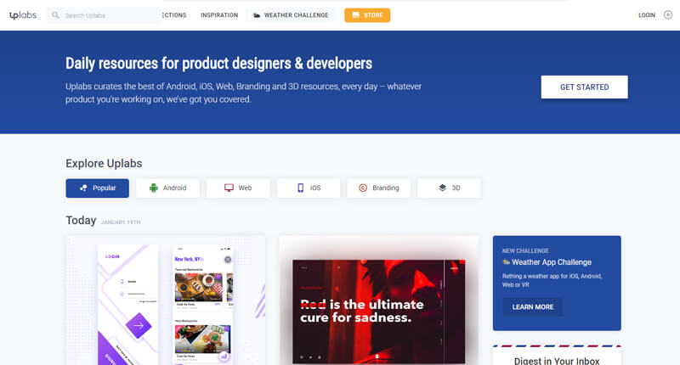
Task: Open the Inspiration menu item
Action: pos(219,15)
